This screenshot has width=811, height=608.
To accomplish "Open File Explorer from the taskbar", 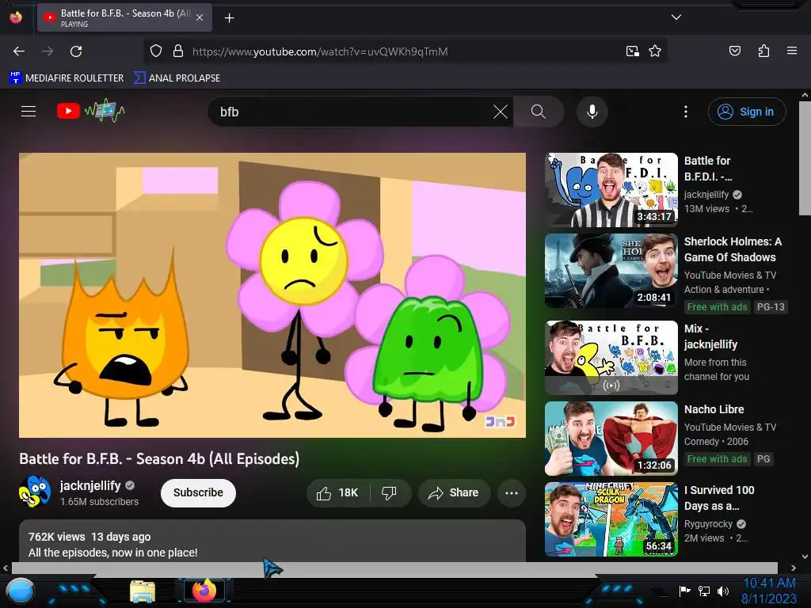I will pos(143,591).
